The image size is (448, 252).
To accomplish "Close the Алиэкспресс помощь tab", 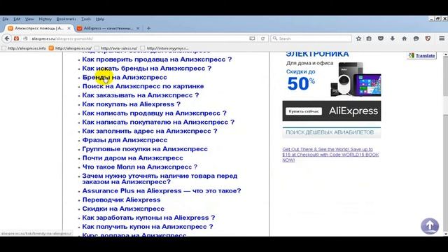I will [x=69, y=28].
